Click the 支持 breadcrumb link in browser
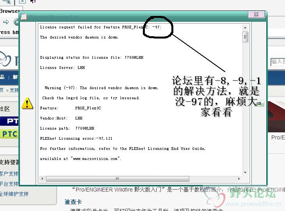 14,90
